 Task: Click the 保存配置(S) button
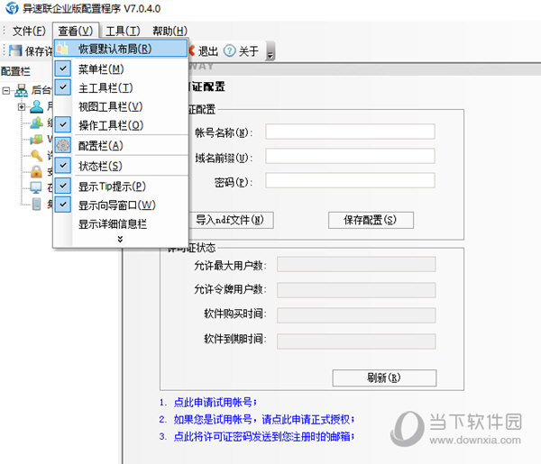click(371, 220)
